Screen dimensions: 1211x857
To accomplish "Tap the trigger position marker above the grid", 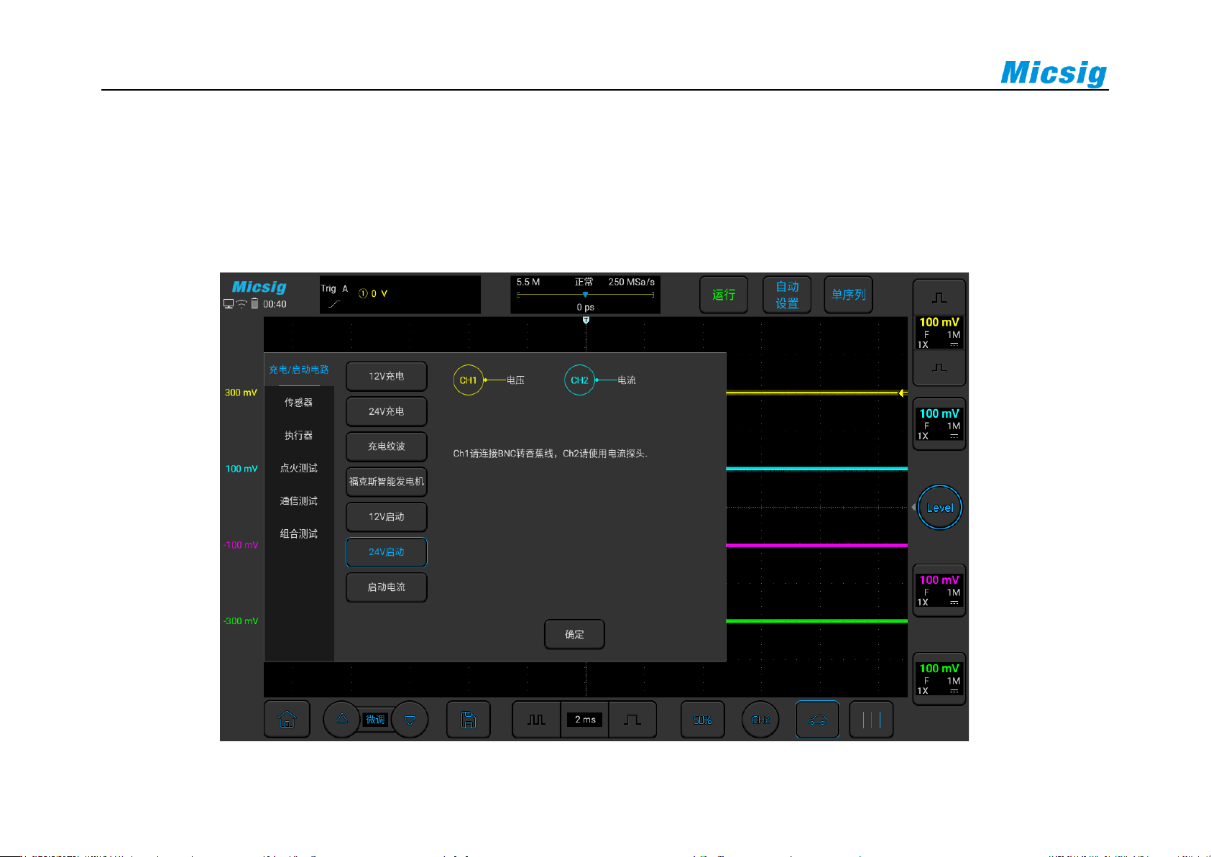I will [x=586, y=321].
